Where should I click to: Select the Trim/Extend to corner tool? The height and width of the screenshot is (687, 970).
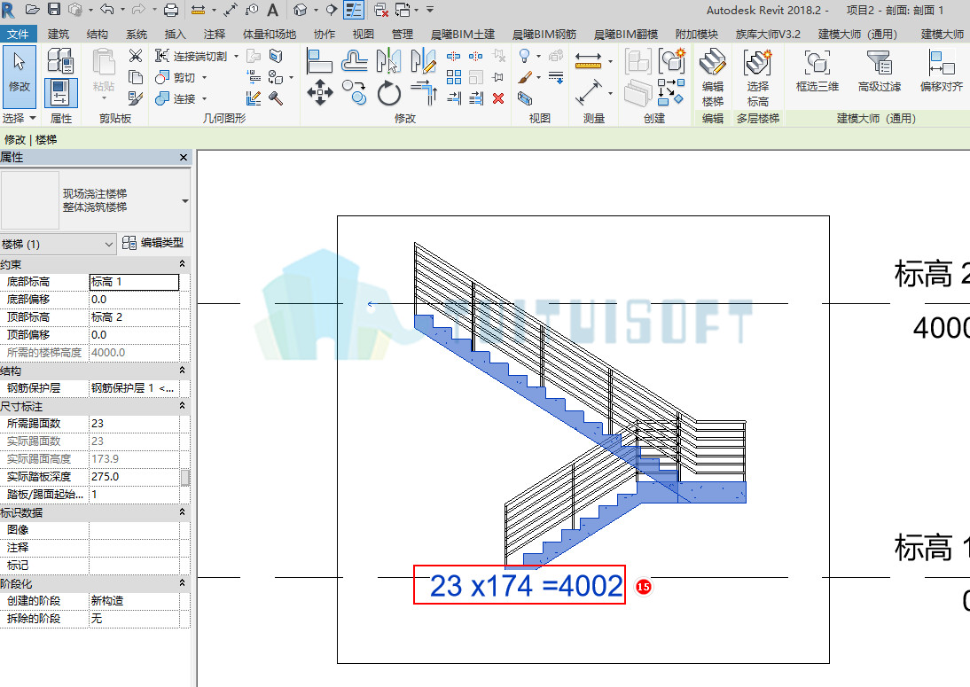coord(424,92)
